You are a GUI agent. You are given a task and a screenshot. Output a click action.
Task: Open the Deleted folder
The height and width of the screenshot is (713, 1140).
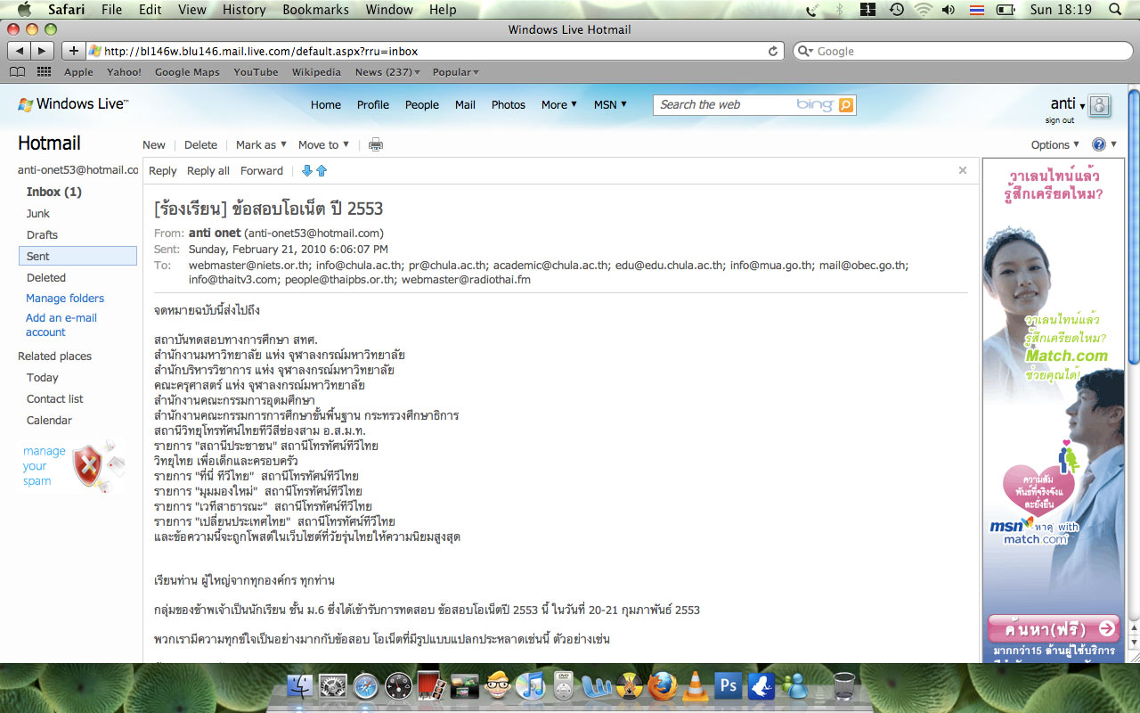coord(46,277)
